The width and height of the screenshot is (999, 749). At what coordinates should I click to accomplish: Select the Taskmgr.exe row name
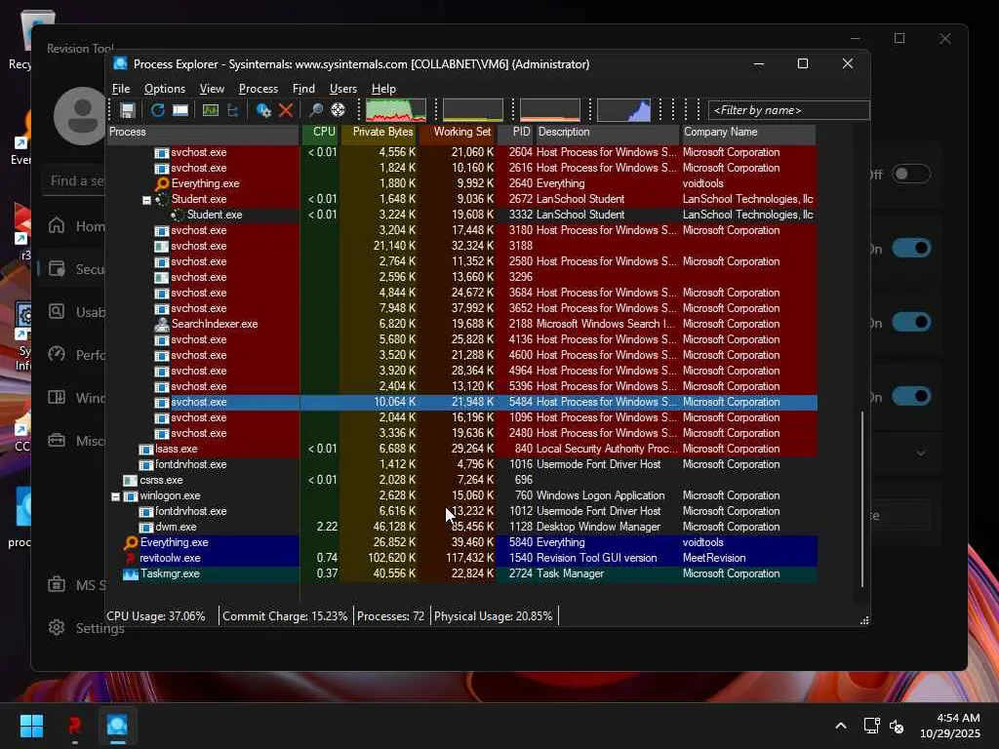[x=170, y=573]
